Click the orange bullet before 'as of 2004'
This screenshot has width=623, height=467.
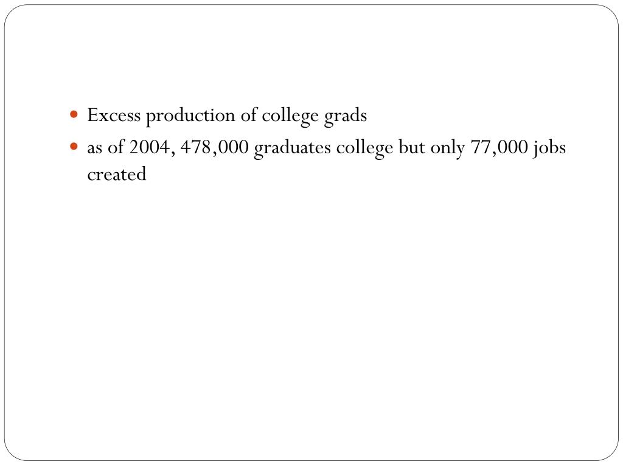[x=74, y=147]
